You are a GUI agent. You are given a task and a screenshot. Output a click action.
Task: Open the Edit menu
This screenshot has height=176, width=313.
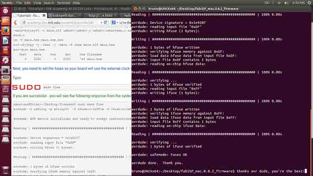pos(28,3)
